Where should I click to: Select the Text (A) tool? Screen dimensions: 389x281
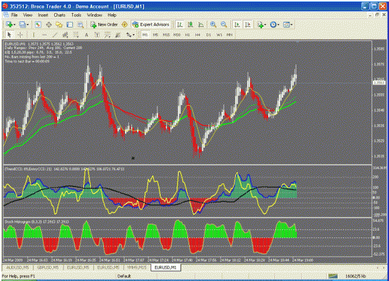point(87,35)
